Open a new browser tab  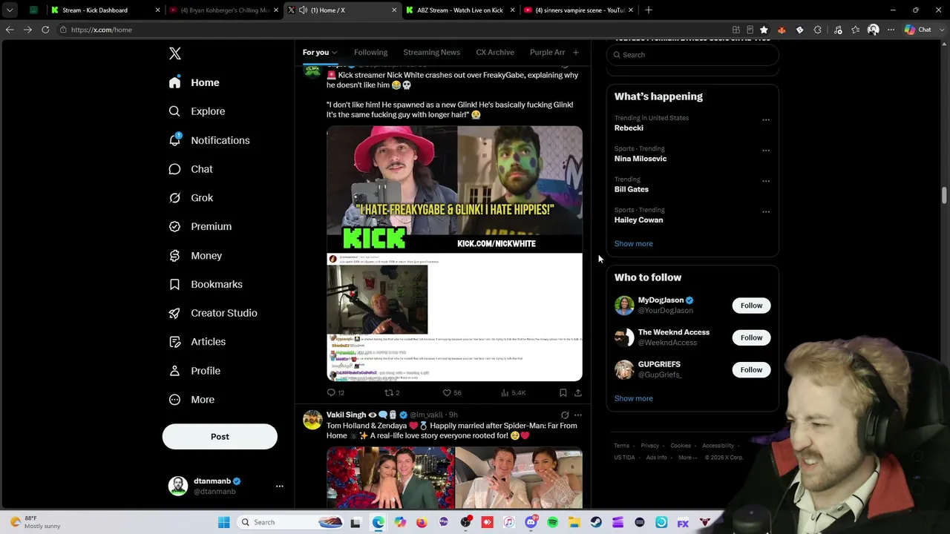(649, 10)
